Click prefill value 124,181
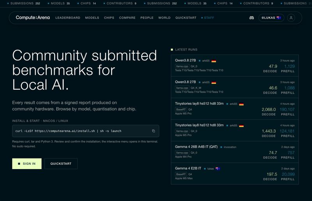 click(287, 131)
